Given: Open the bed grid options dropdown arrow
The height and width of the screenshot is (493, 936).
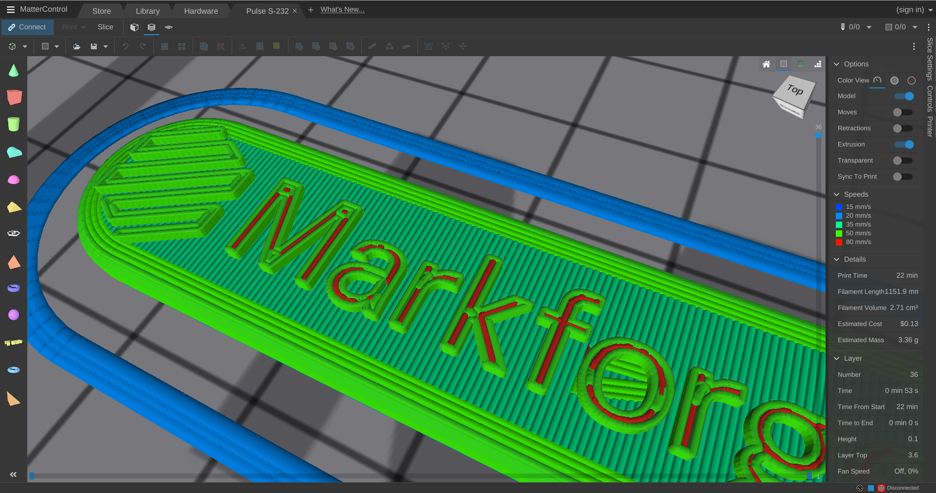Looking at the screenshot, I should (57, 47).
